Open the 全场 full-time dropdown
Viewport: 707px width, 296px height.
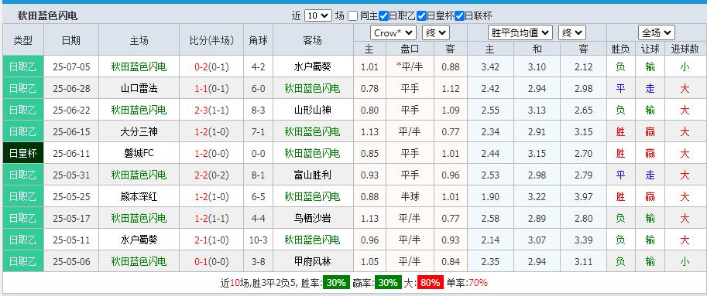click(x=656, y=32)
